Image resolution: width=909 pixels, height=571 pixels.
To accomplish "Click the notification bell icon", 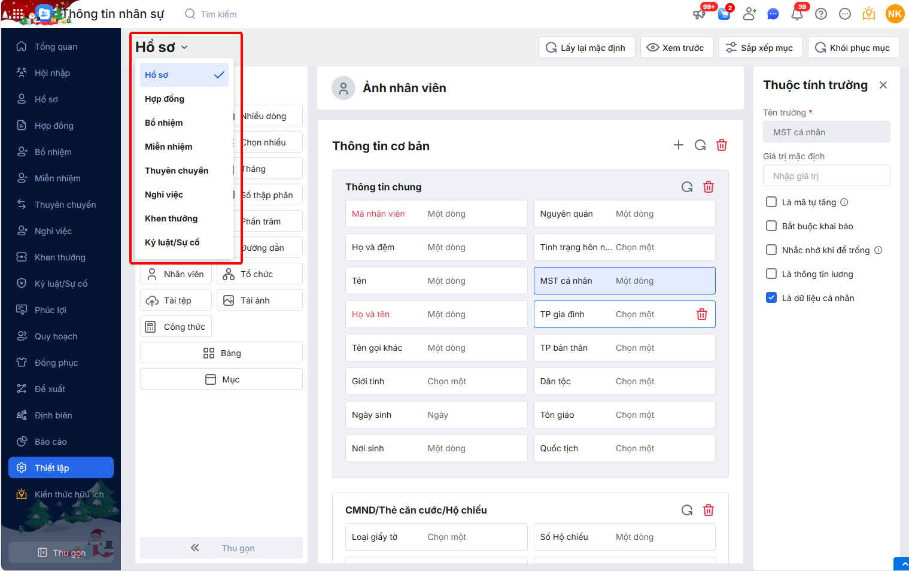I will [796, 14].
